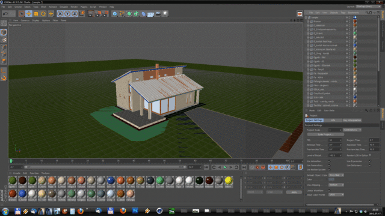Click Apply in the coordinates panel
This screenshot has height=216, width=385.
coord(294,192)
